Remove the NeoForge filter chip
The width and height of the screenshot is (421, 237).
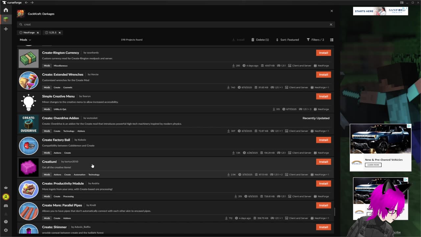tap(37, 33)
